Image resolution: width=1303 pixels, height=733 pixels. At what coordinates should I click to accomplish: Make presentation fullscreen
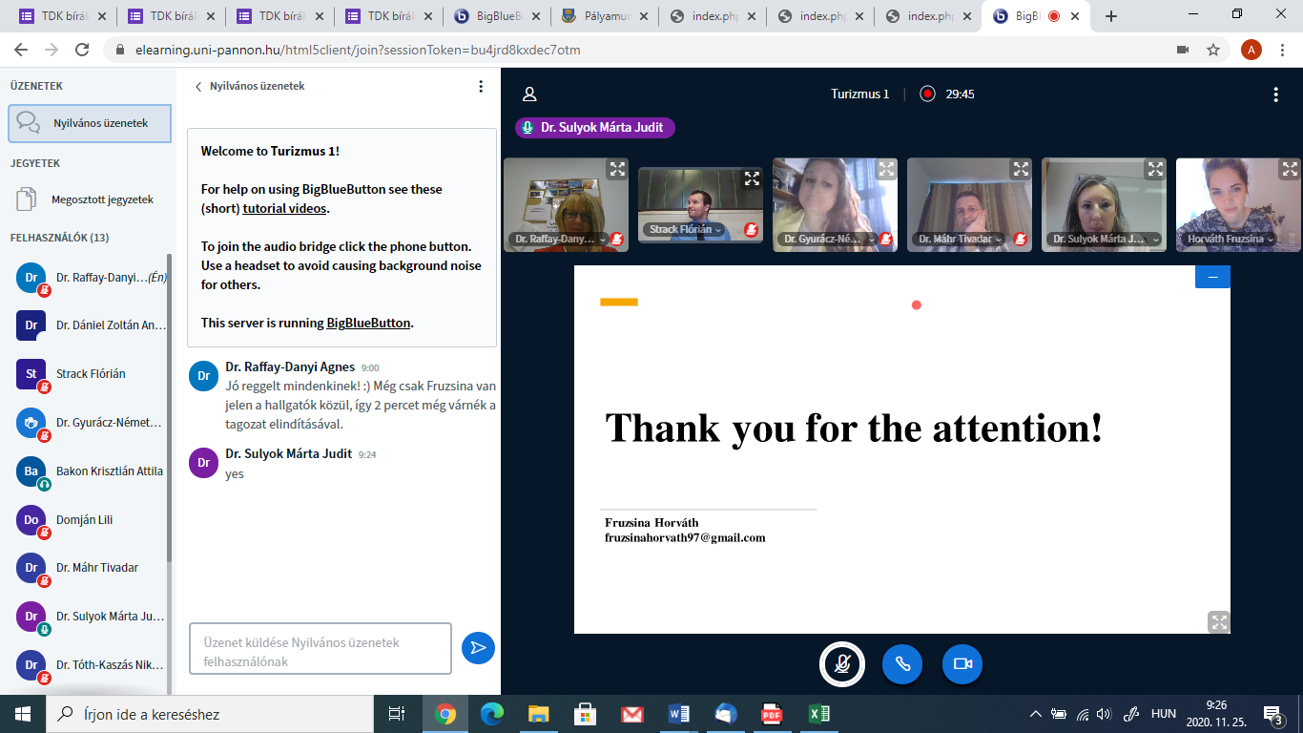coord(1218,621)
